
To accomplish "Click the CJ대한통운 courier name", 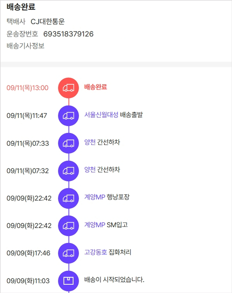I will click(x=48, y=22).
